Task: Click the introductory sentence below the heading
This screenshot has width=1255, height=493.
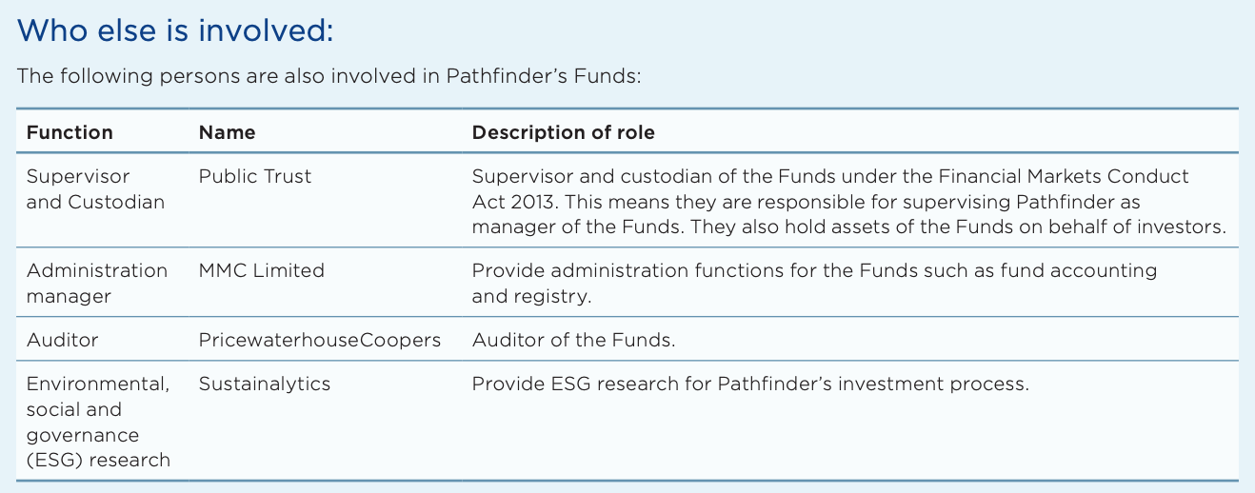Action: [x=329, y=77]
